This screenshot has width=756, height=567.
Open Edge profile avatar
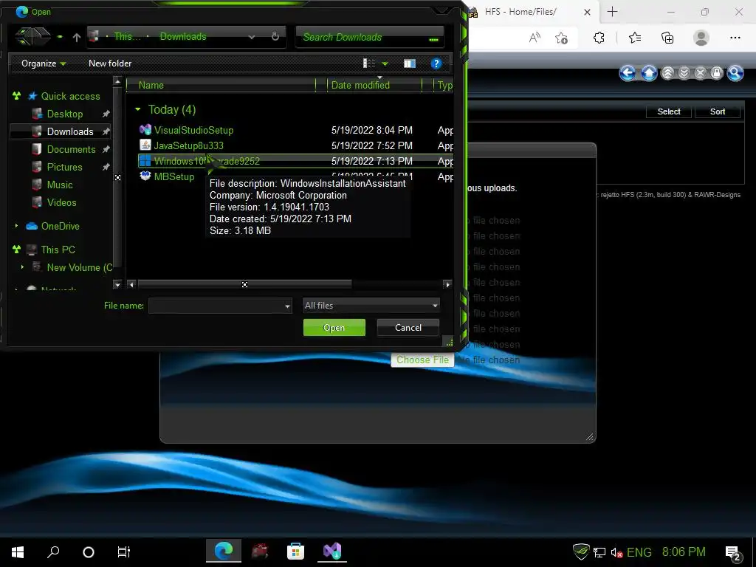tap(701, 38)
